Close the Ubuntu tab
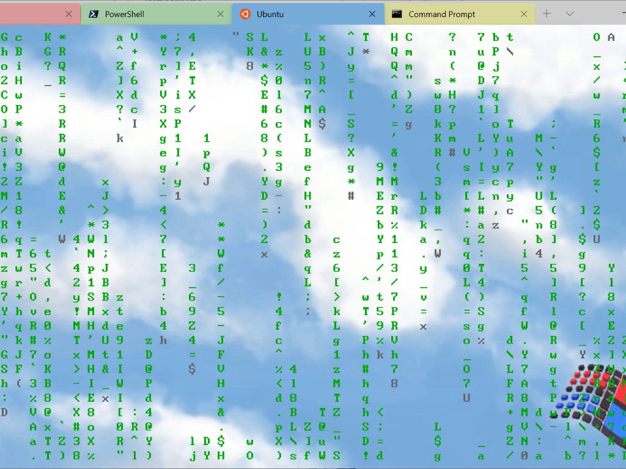The image size is (626, 469). click(x=372, y=14)
